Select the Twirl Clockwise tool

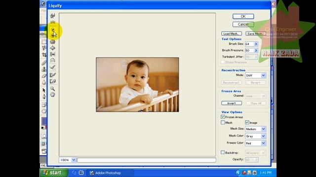[x=53, y=29]
